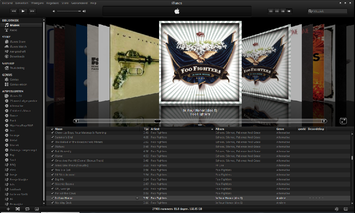The width and height of the screenshot is (355, 213).
Task: Click the Cover Flow scroll left arrow
Action: 76,121
